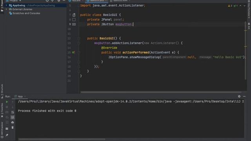Open the Structure tool window tab
This screenshot has width=251, height=141.
point(2,91)
